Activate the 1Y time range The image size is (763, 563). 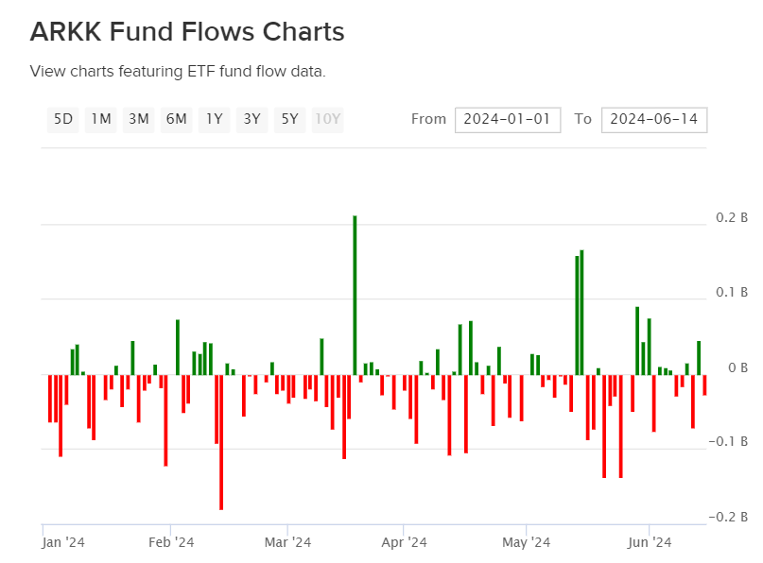tap(214, 119)
